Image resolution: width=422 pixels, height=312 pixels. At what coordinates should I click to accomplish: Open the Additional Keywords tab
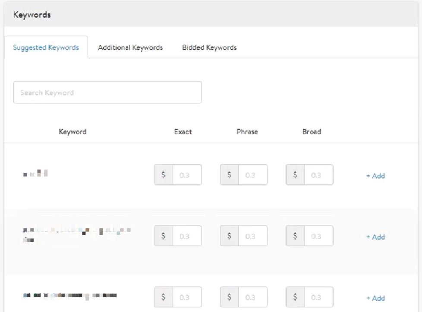point(130,47)
